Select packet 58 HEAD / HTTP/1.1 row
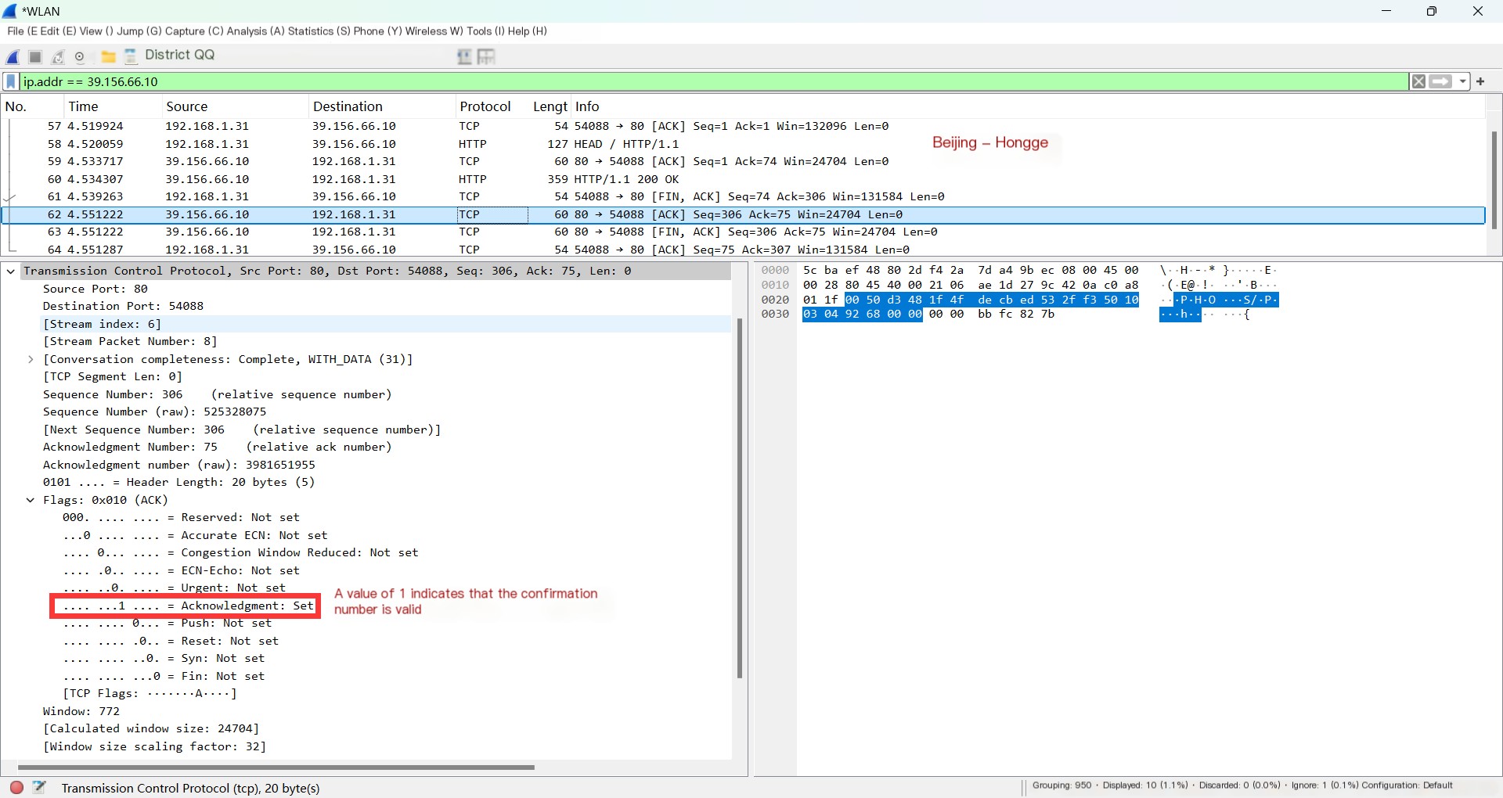This screenshot has height=798, width=1503. 744,144
